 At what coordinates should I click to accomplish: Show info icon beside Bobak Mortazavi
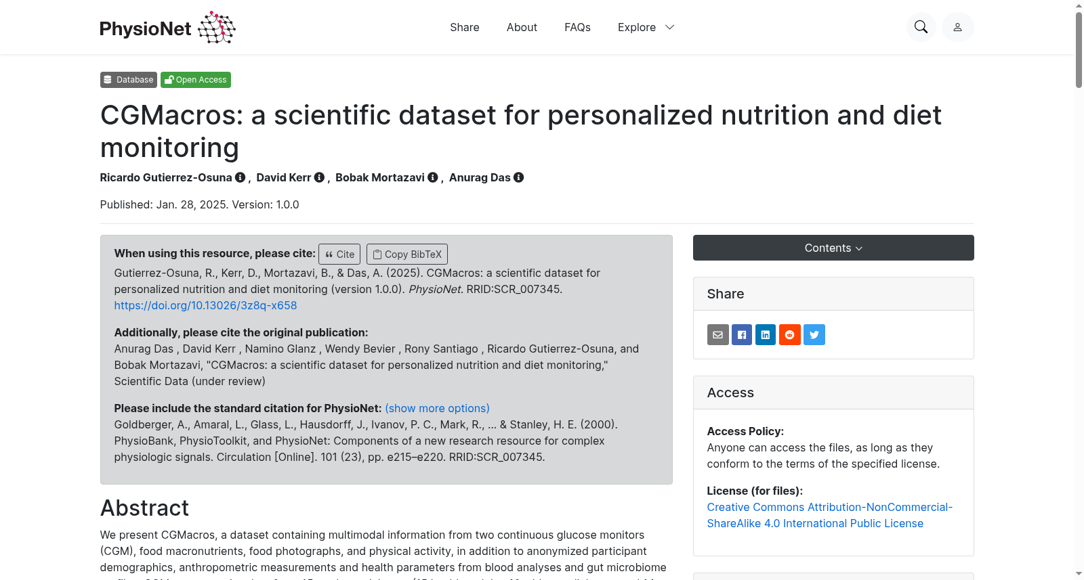pos(433,177)
